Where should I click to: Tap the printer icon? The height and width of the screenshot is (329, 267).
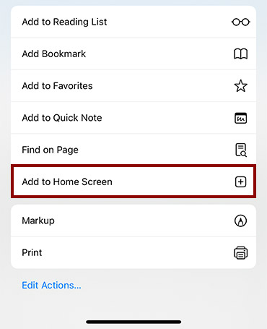click(x=240, y=252)
